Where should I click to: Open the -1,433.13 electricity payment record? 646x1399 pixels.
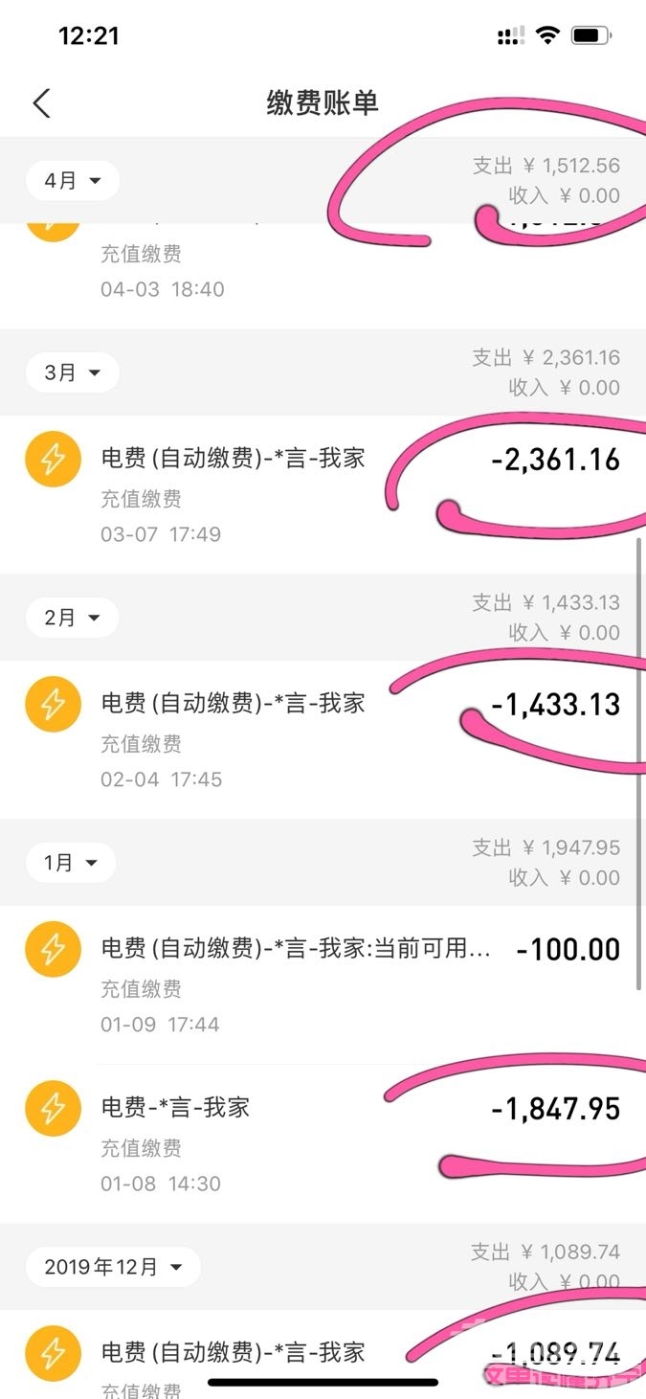[323, 739]
